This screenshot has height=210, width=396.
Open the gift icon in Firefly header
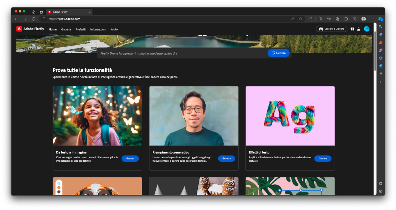[352, 29]
